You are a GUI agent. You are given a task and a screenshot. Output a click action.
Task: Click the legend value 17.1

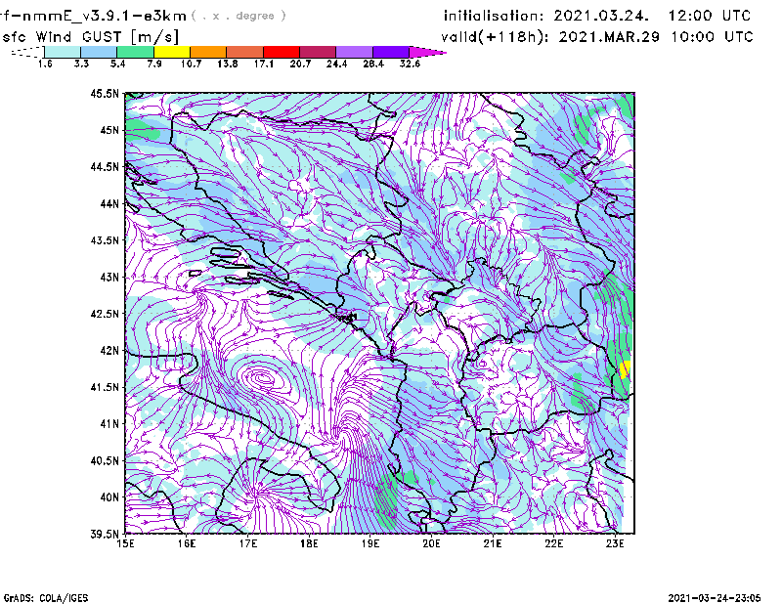coord(264,64)
